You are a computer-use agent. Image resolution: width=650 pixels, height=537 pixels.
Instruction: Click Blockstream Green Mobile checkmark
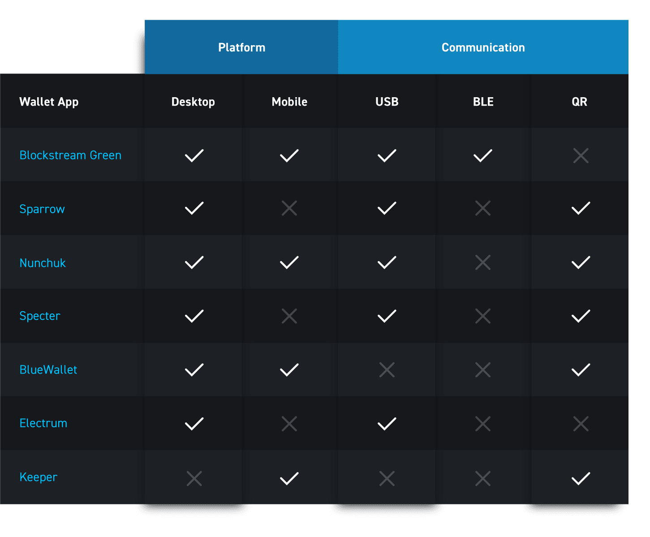289,155
